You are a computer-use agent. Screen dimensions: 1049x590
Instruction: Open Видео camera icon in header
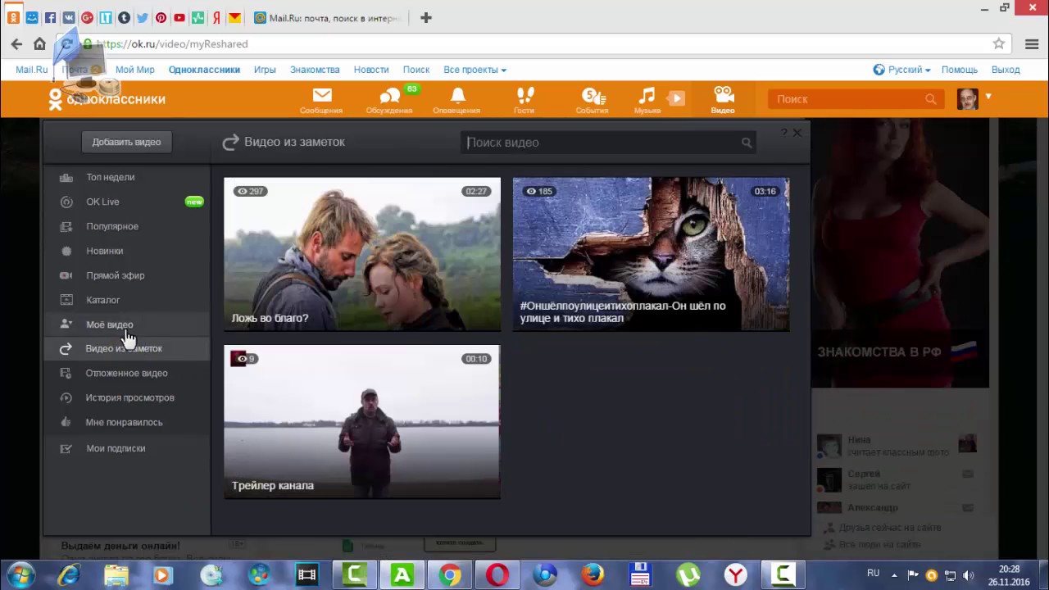[x=723, y=100]
